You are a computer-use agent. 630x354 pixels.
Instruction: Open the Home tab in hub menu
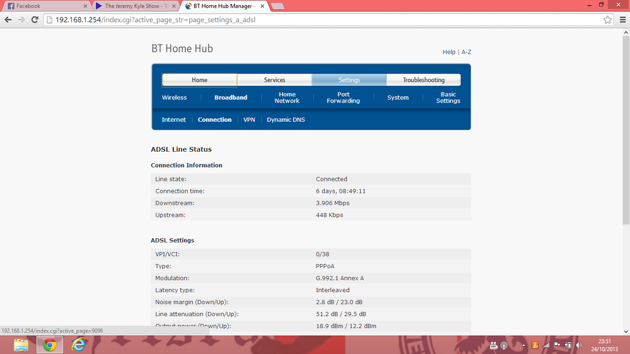point(199,80)
